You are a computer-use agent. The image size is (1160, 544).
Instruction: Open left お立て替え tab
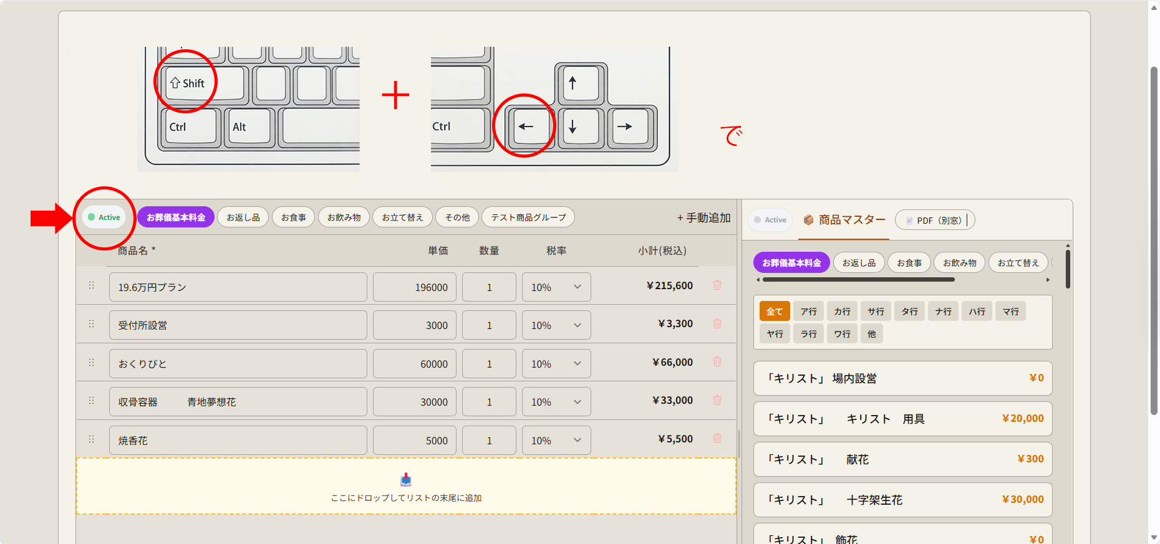(402, 217)
